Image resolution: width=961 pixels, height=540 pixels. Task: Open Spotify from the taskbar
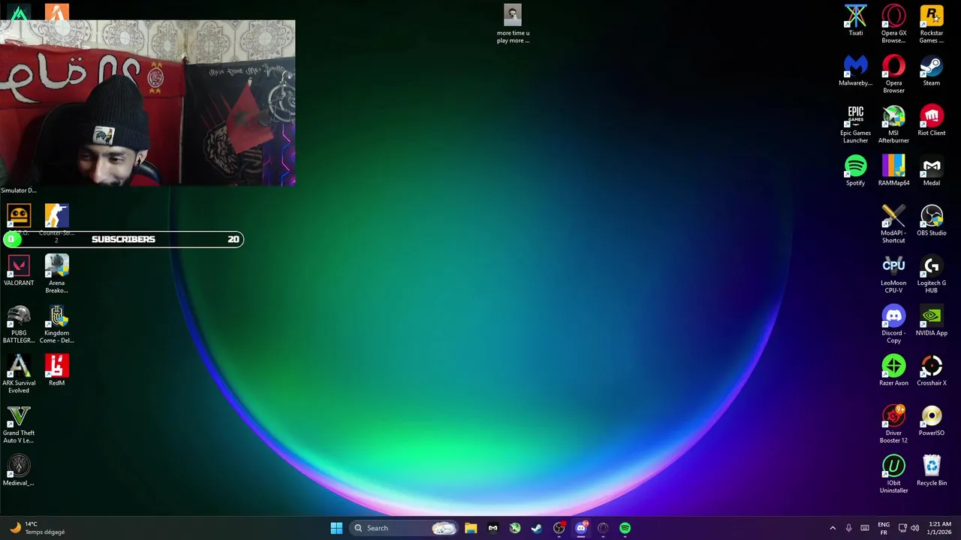coord(625,528)
